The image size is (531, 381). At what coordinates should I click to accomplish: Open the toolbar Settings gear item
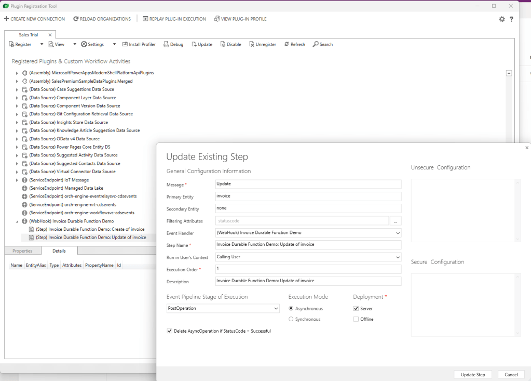[92, 44]
